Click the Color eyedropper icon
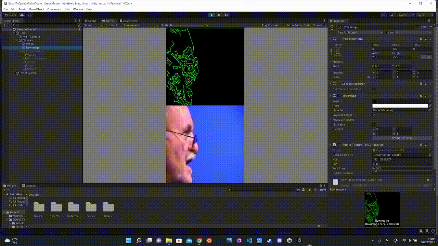 [430, 106]
